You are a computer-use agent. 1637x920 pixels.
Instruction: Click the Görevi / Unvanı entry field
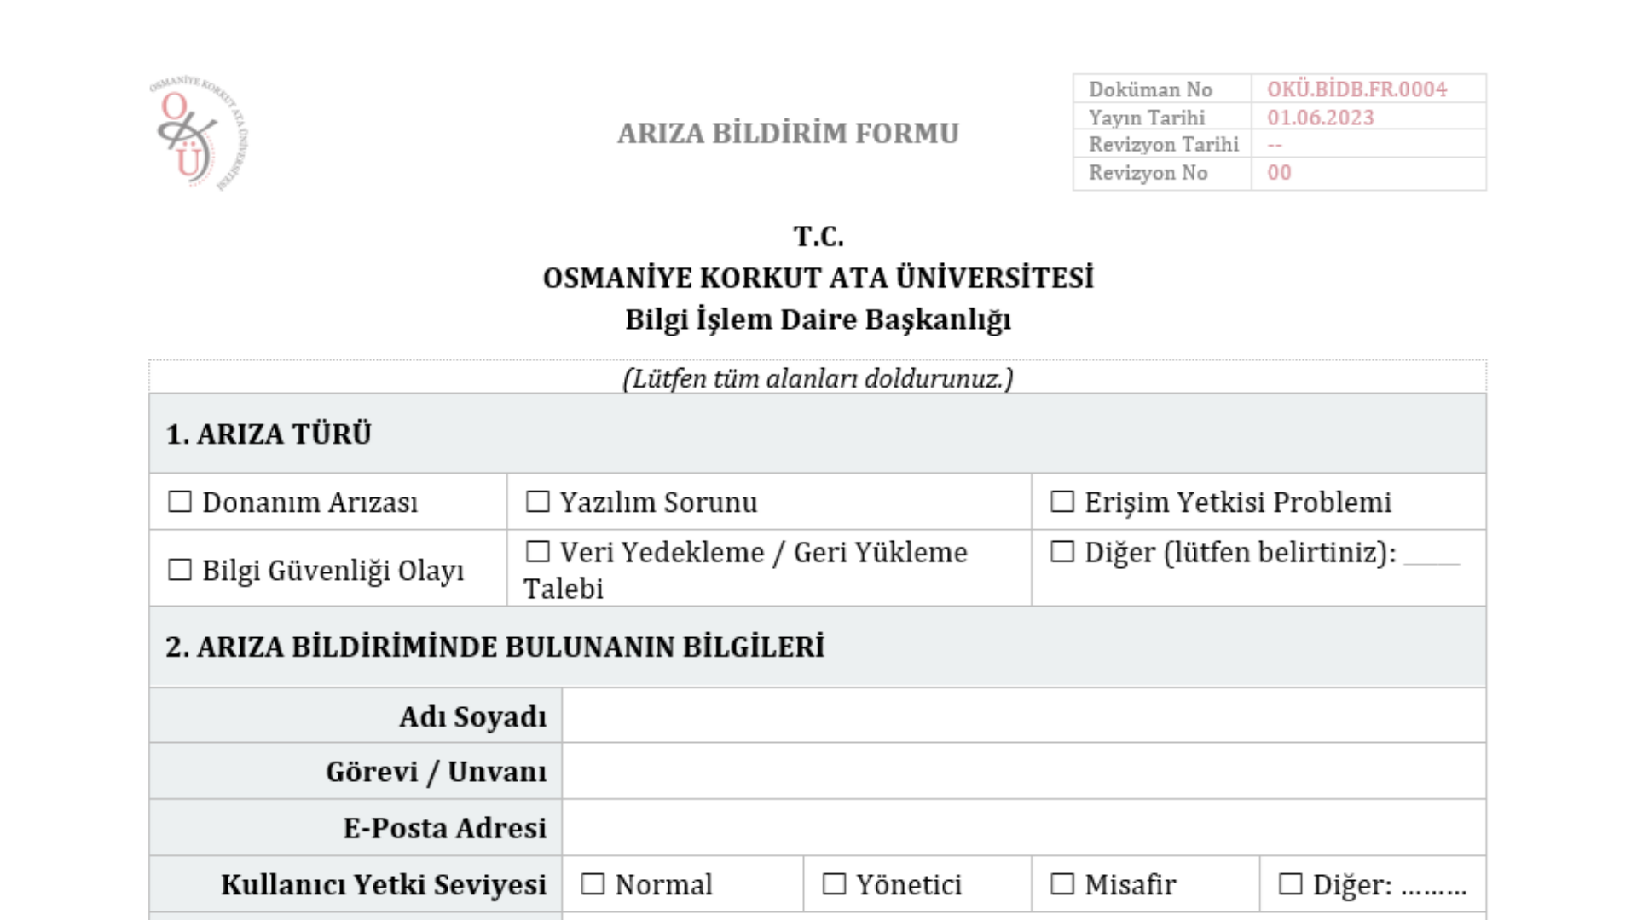pos(1024,771)
